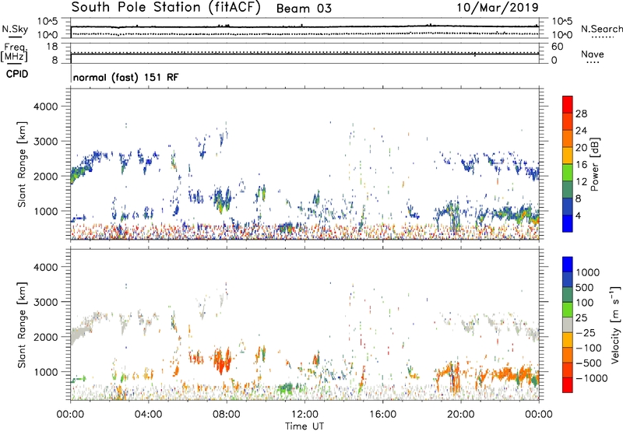Click the "−25" label on Velocity color bar

click(x=586, y=333)
